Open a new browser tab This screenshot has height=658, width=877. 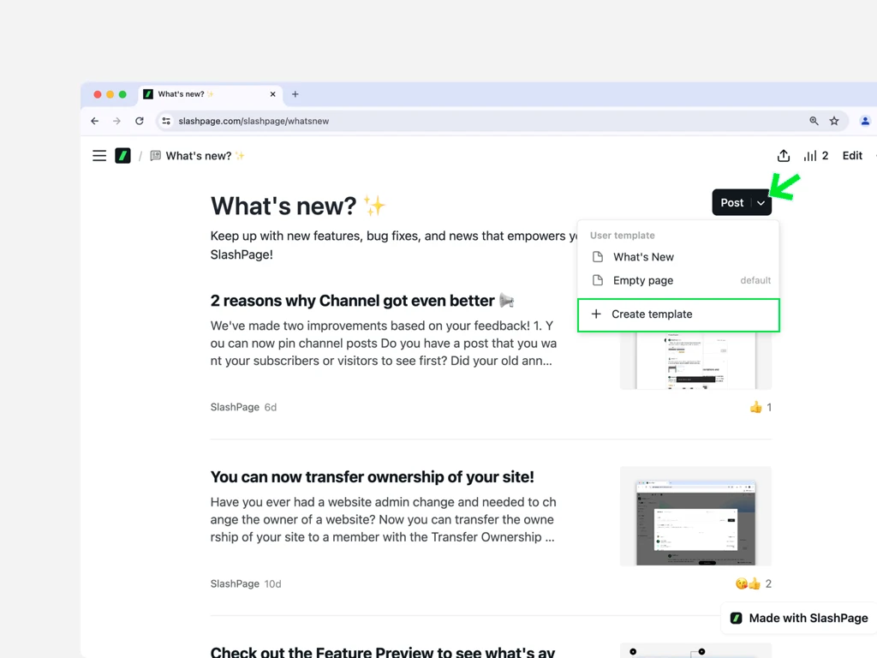click(295, 94)
